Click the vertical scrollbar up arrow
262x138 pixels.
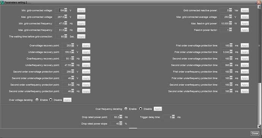pyautogui.click(x=259, y=6)
